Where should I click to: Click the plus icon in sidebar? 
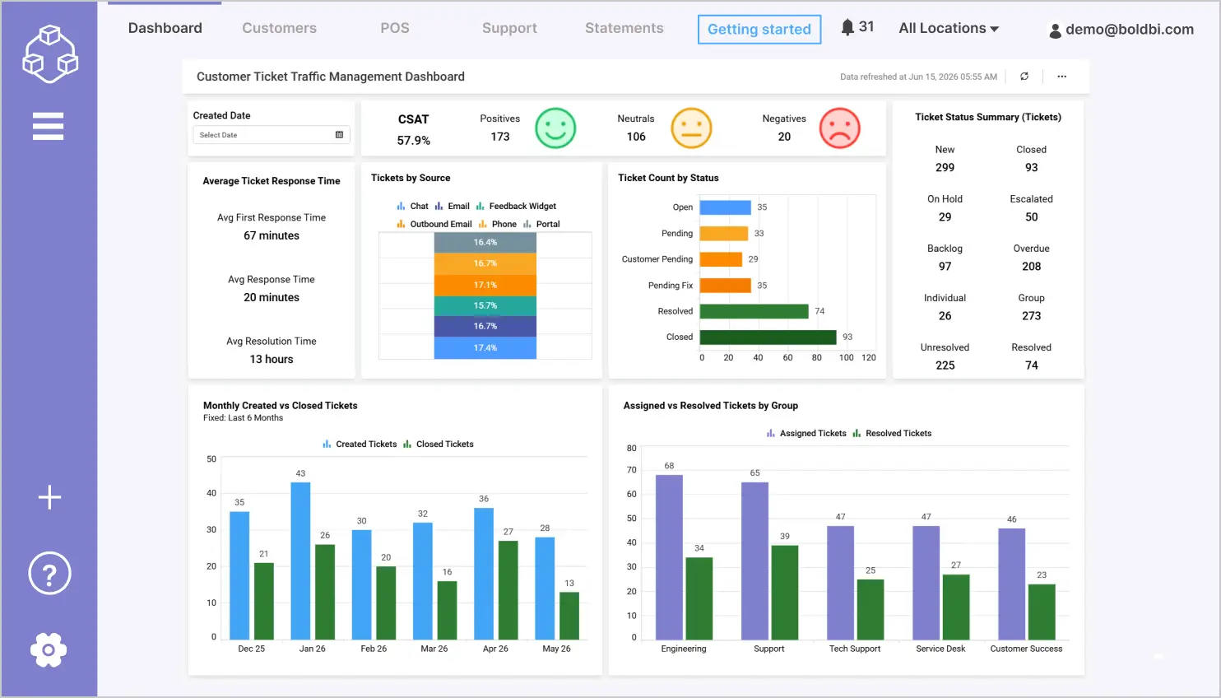[49, 497]
